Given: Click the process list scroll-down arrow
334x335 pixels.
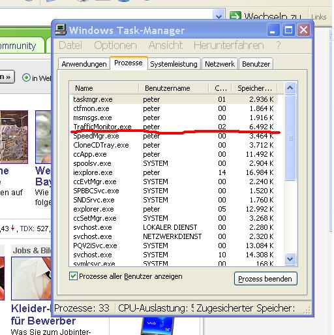Looking at the screenshot, I should pos(290,259).
